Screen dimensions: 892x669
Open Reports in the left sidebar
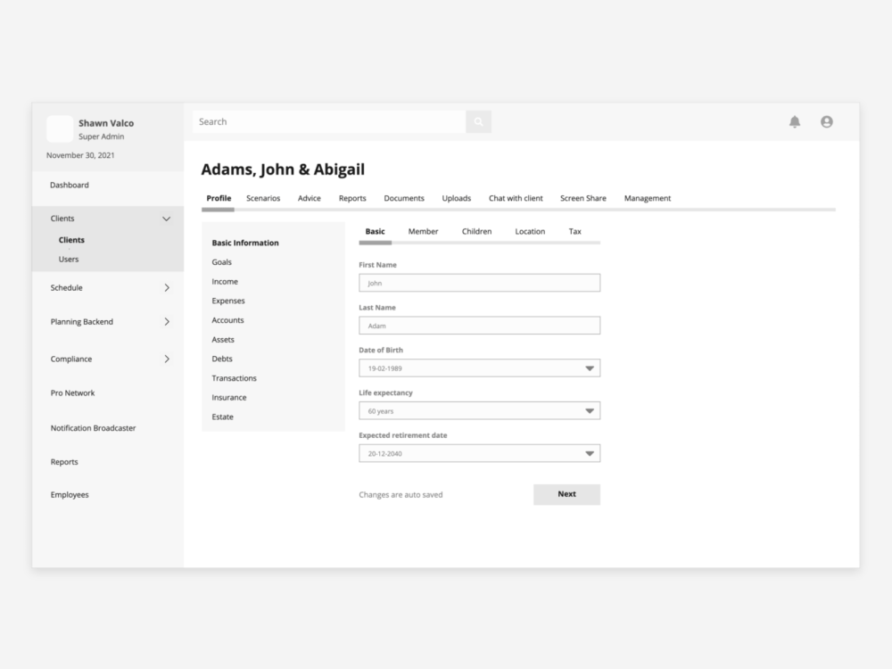pos(63,462)
